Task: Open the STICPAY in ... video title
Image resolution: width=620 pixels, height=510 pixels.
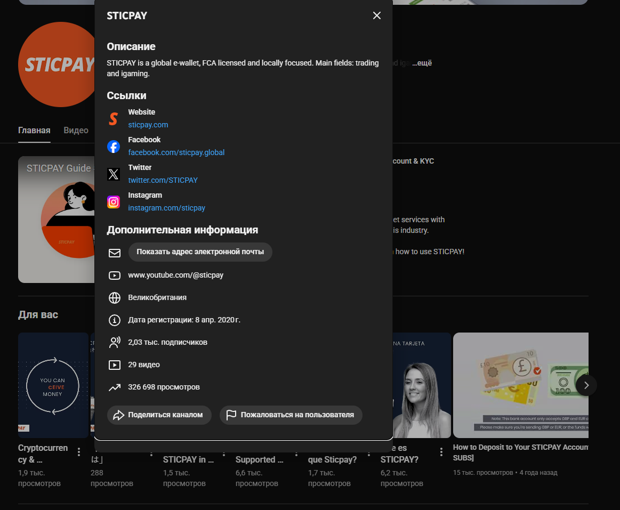Action: (188, 459)
